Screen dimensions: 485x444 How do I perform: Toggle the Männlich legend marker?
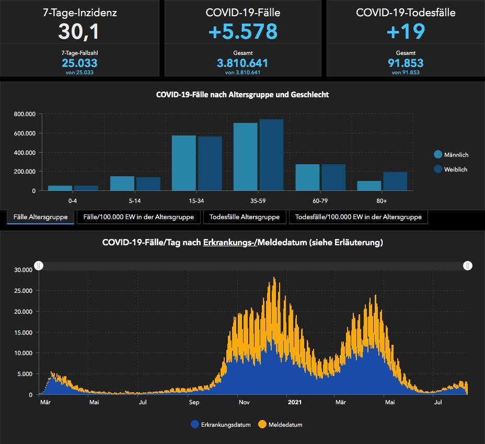coord(438,154)
